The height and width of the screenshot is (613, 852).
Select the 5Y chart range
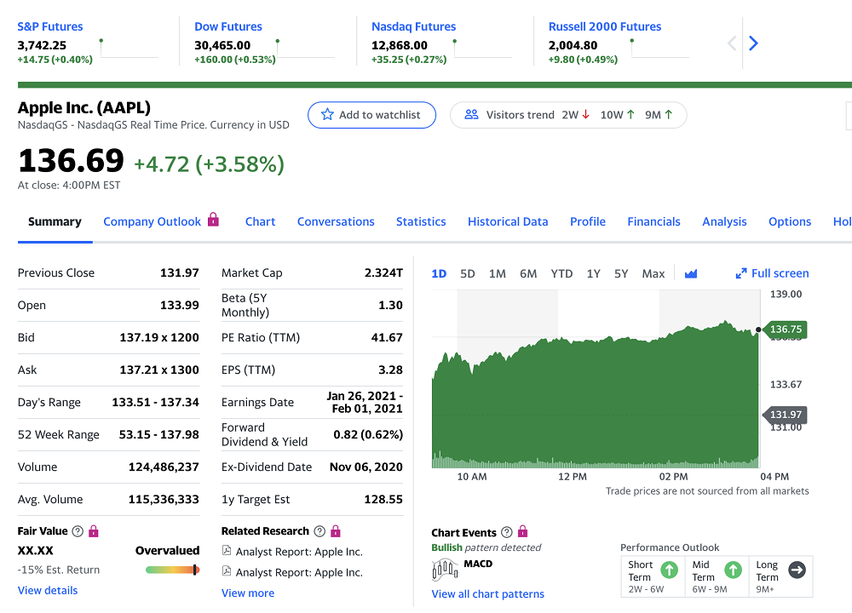click(621, 273)
